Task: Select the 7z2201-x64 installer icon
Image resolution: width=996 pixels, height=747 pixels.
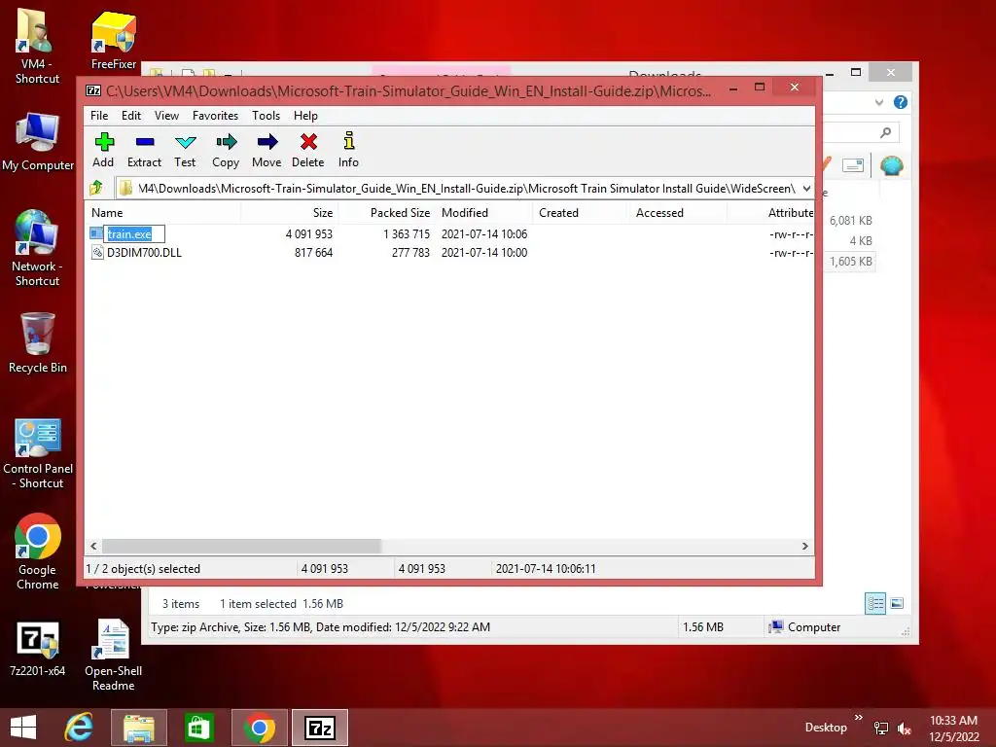Action: (38, 648)
